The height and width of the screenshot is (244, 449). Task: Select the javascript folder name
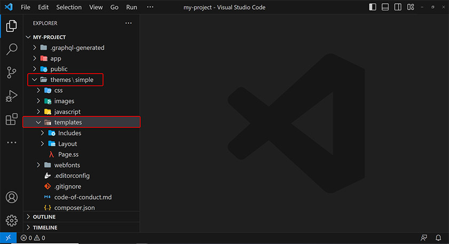click(67, 112)
